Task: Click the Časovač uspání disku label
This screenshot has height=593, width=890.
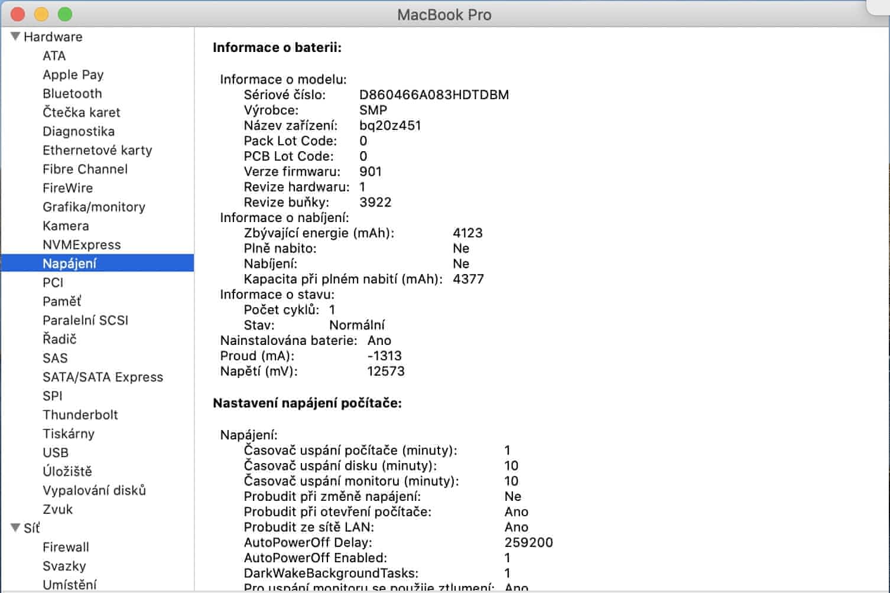Action: (x=340, y=465)
